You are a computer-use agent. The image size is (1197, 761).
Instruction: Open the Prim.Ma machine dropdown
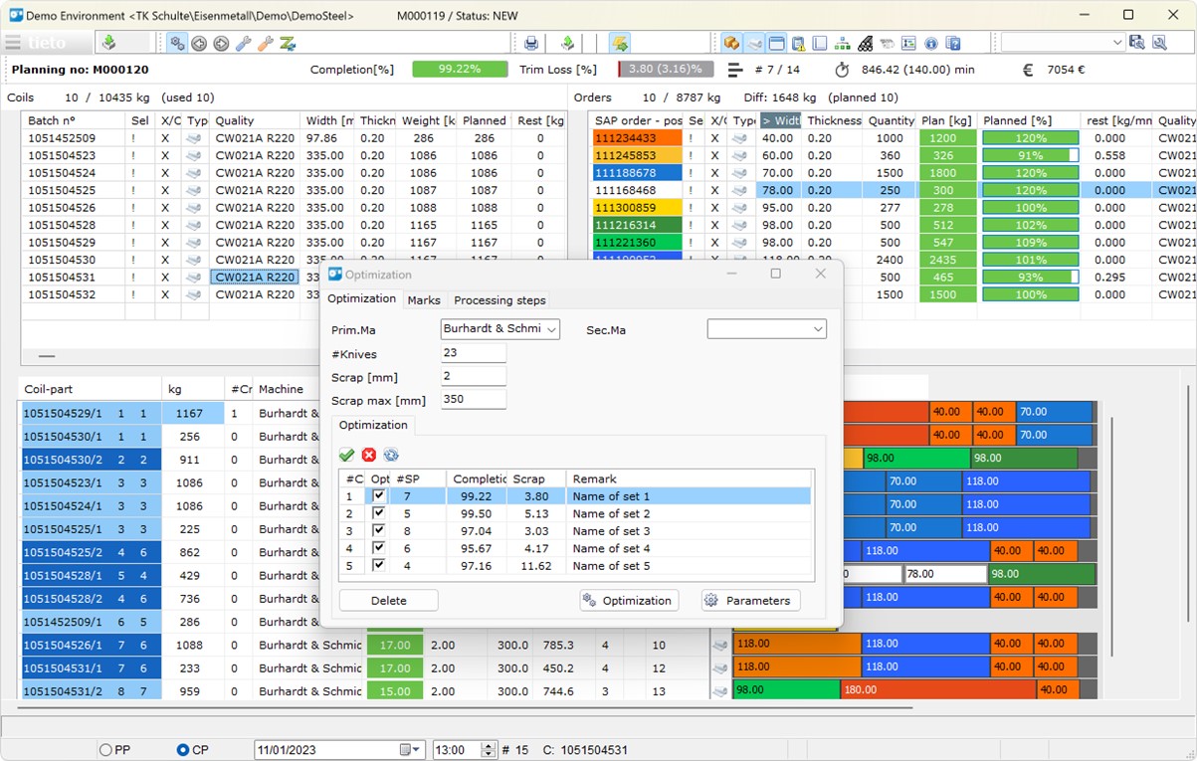tap(551, 329)
